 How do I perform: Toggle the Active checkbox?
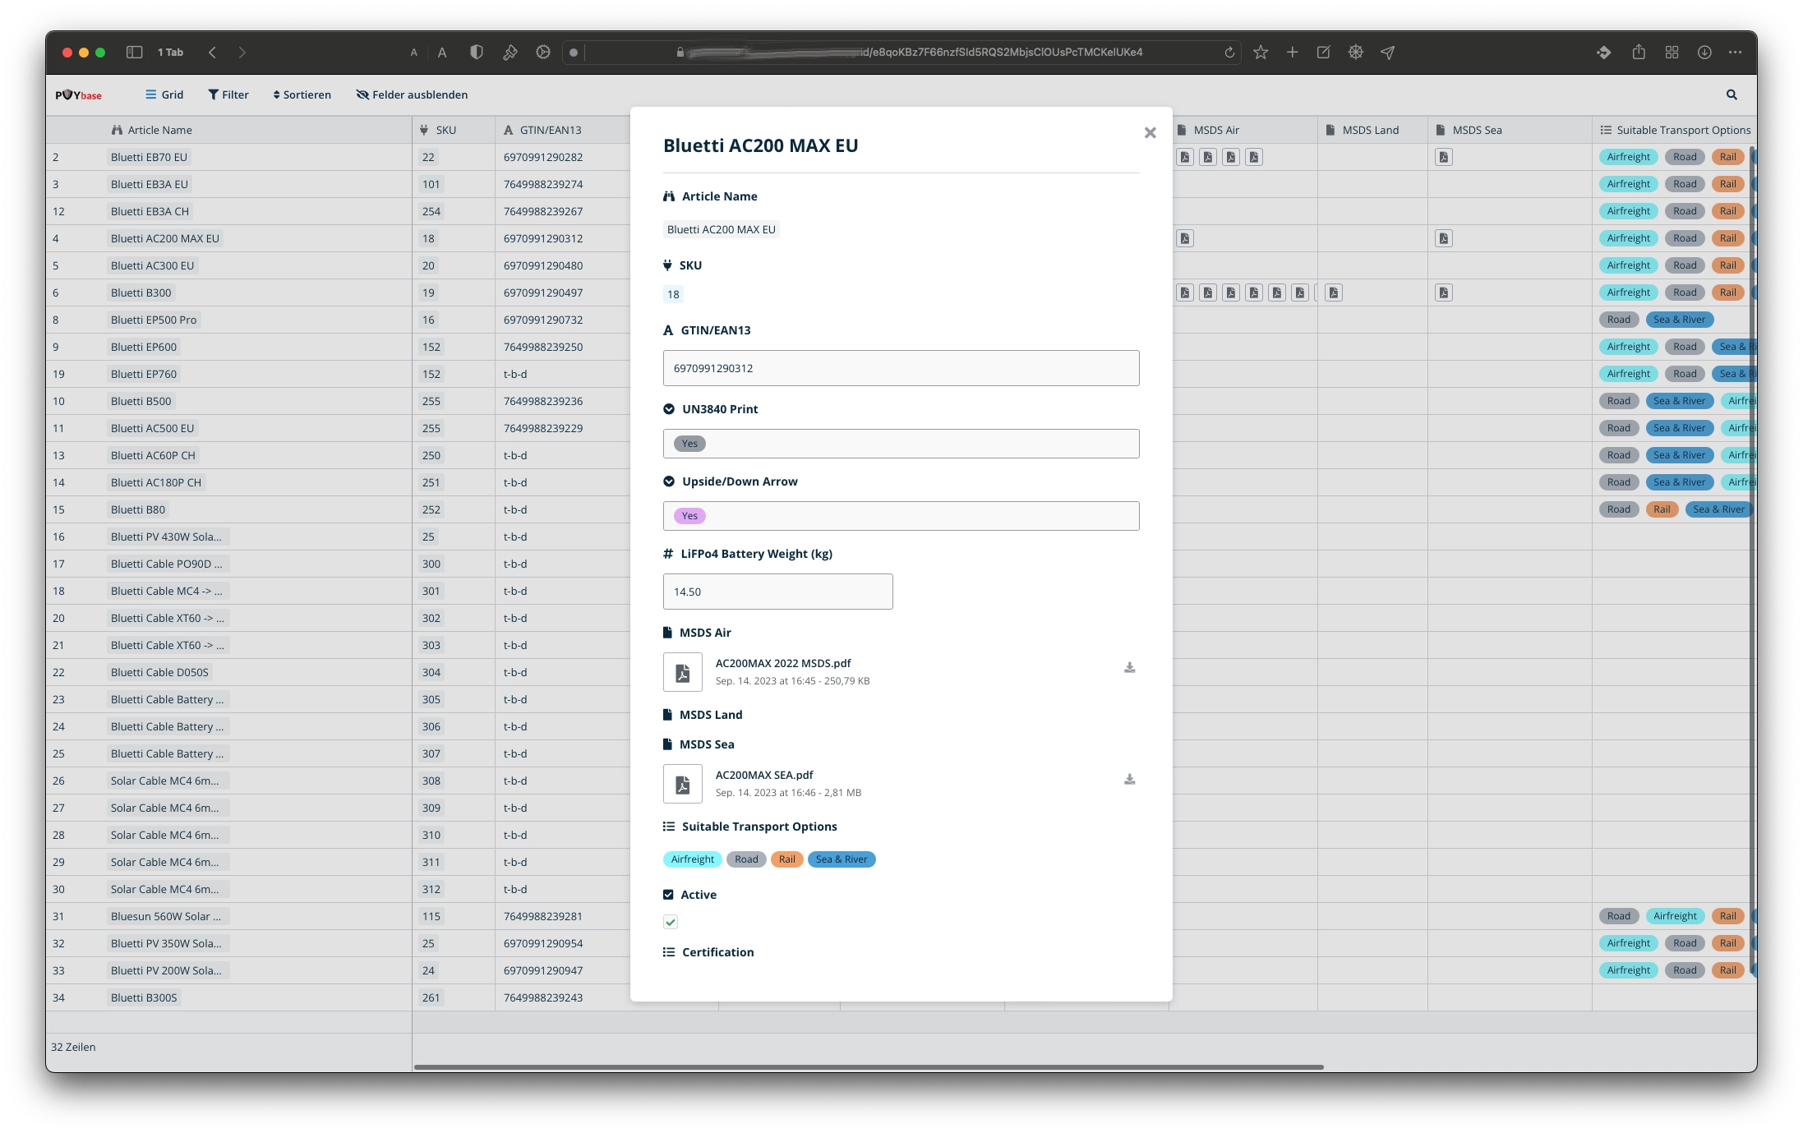tap(671, 922)
